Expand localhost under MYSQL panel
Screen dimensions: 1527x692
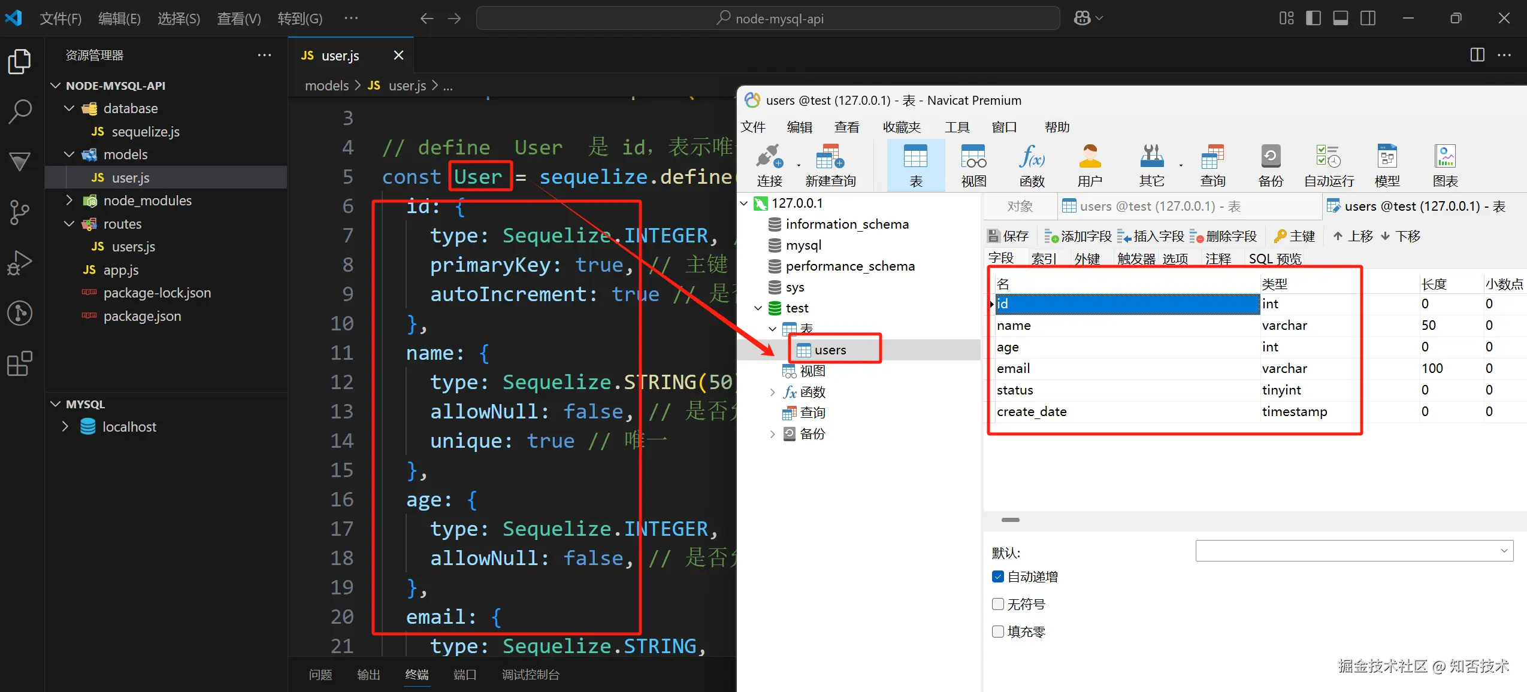click(x=129, y=427)
